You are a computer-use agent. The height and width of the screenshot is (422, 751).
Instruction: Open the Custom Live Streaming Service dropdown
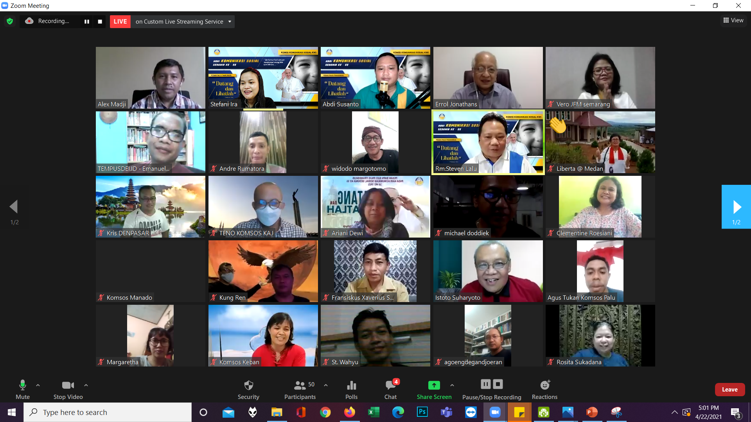[230, 21]
